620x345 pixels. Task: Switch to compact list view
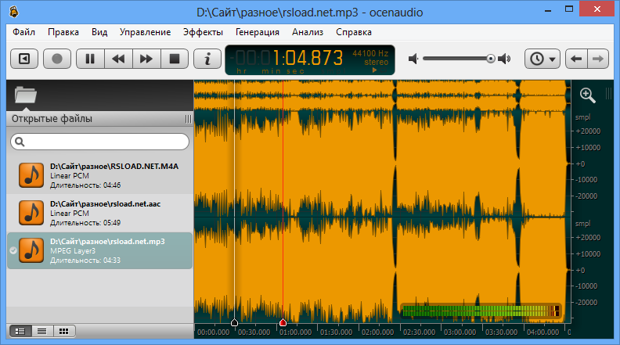(x=42, y=331)
